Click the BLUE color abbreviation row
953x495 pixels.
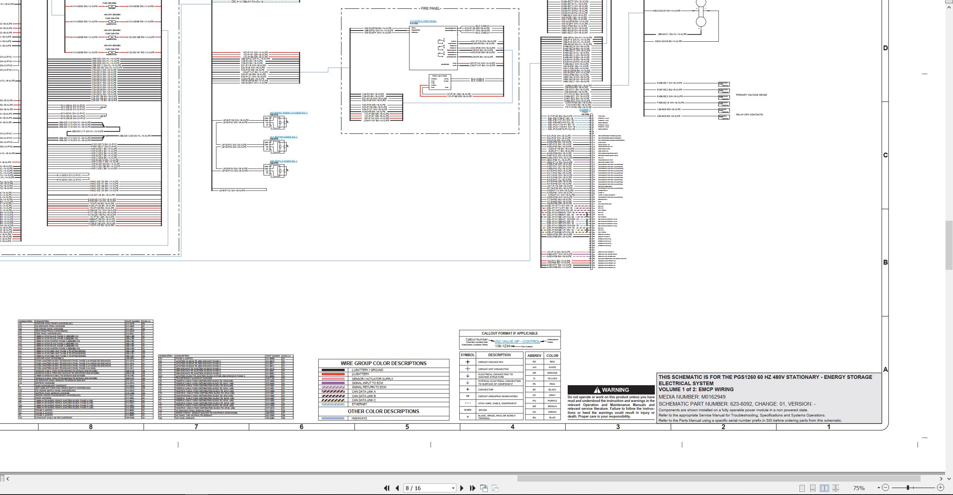tap(543, 418)
